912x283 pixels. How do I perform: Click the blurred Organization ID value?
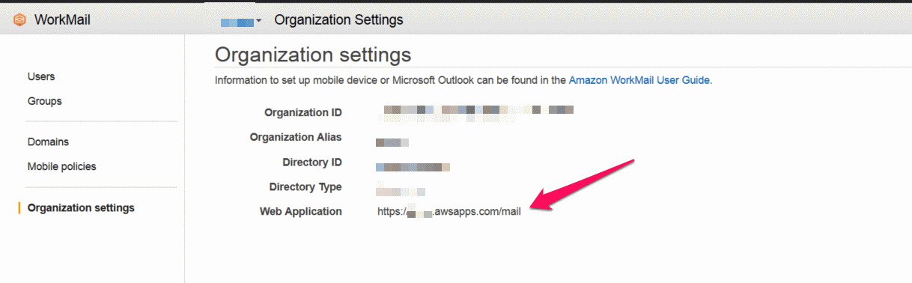coord(478,112)
